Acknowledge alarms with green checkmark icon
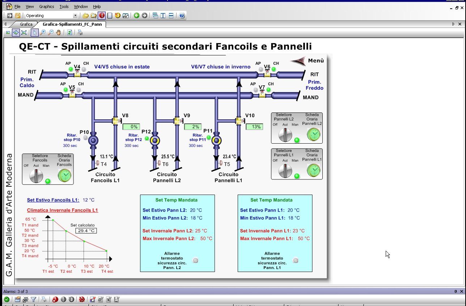 [x=7, y=299]
